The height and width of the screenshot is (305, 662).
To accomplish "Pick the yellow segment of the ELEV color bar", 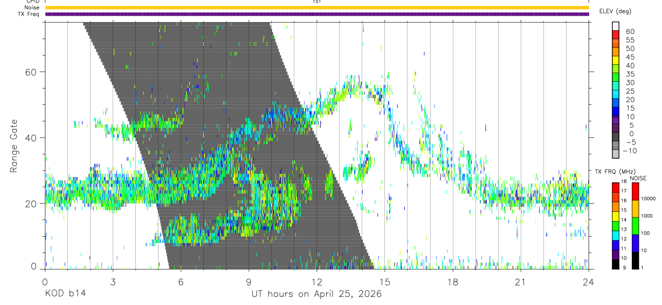I will click(x=616, y=60).
